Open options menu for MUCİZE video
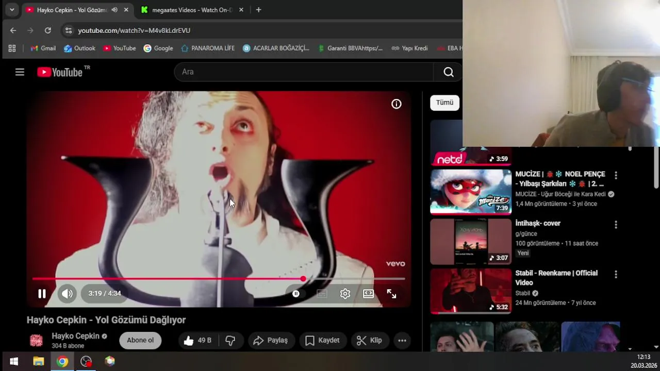Viewport: 660px width, 371px height. 616,175
